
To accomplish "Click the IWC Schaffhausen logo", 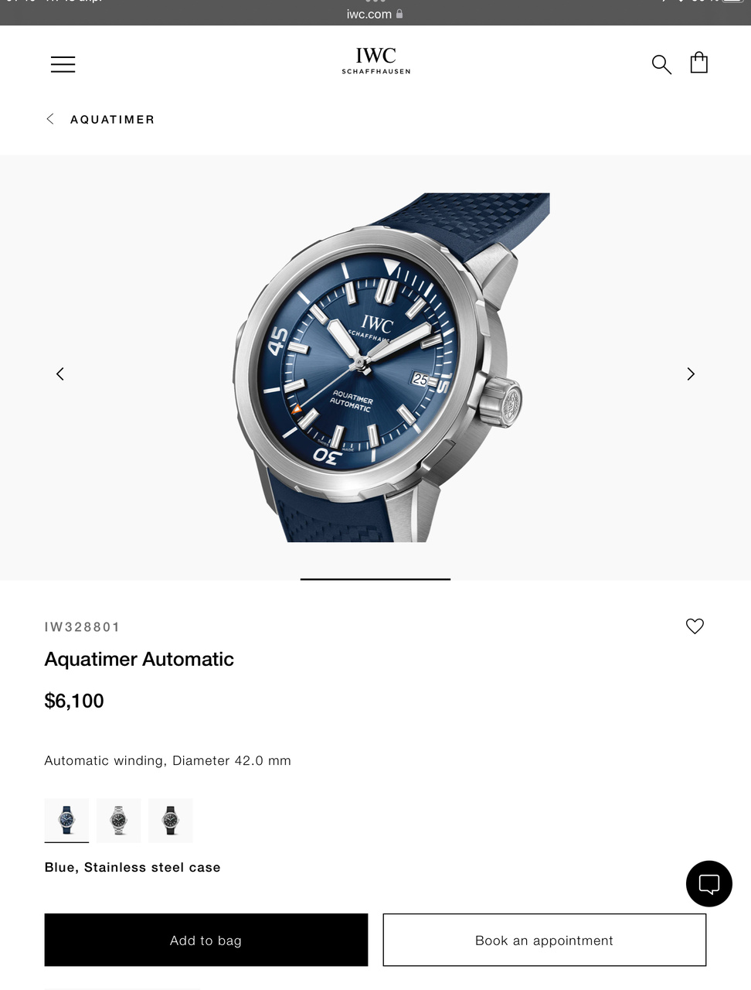I will coord(376,60).
